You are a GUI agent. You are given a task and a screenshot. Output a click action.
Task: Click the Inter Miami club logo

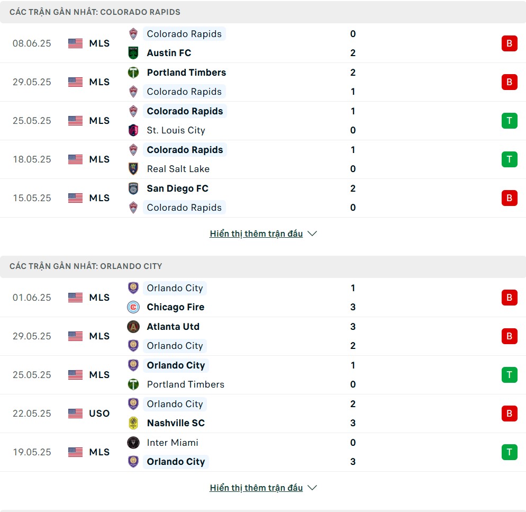click(133, 443)
